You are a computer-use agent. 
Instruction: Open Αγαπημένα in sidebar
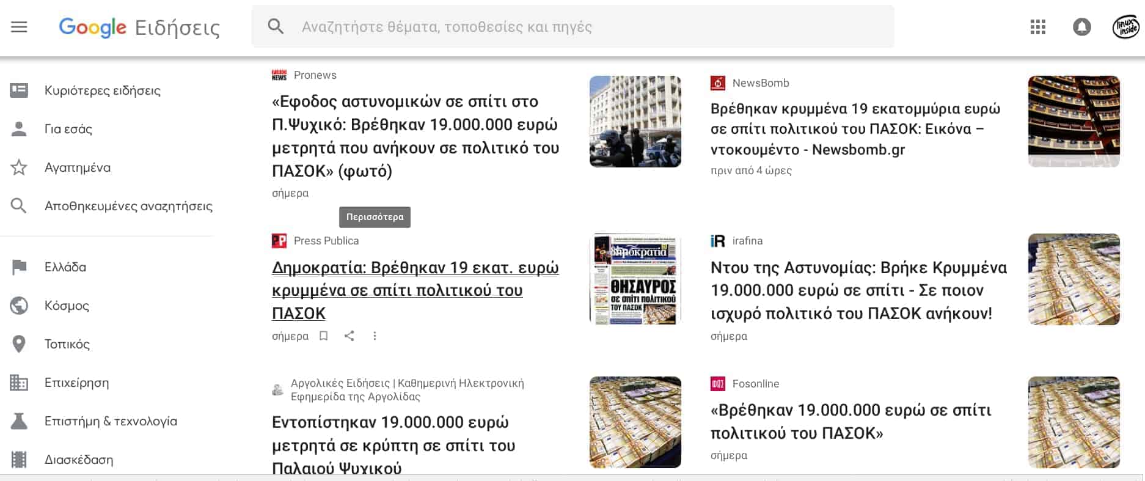click(78, 167)
